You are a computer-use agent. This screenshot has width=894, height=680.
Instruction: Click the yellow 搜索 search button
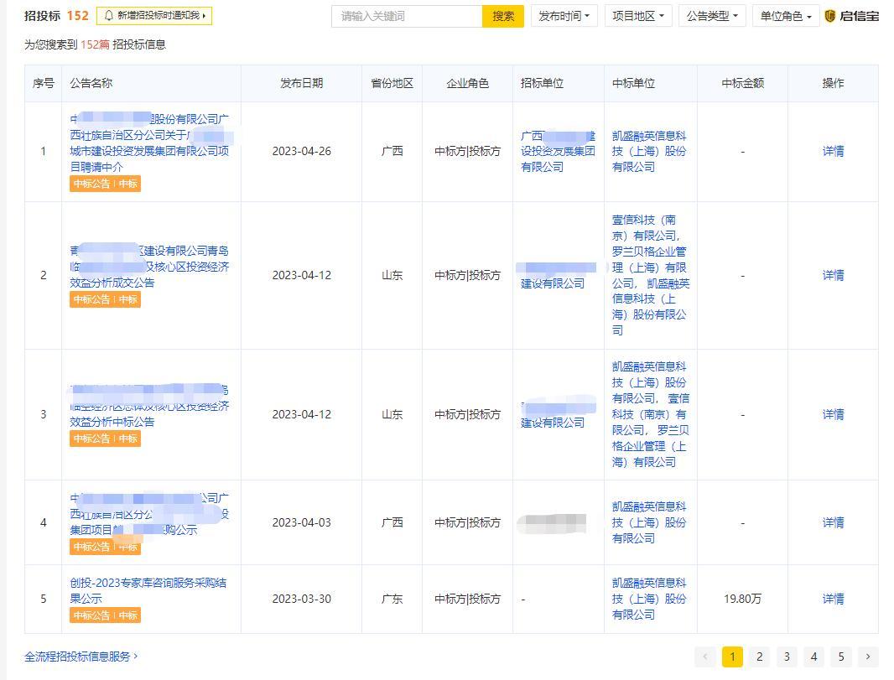tap(502, 15)
